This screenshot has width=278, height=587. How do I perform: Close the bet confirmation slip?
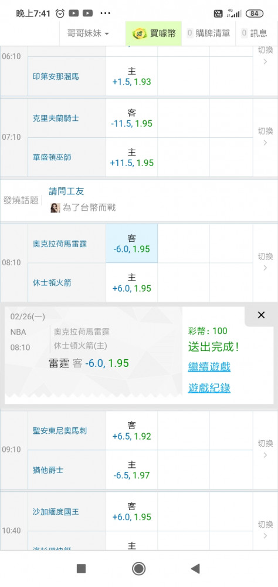coord(261,315)
